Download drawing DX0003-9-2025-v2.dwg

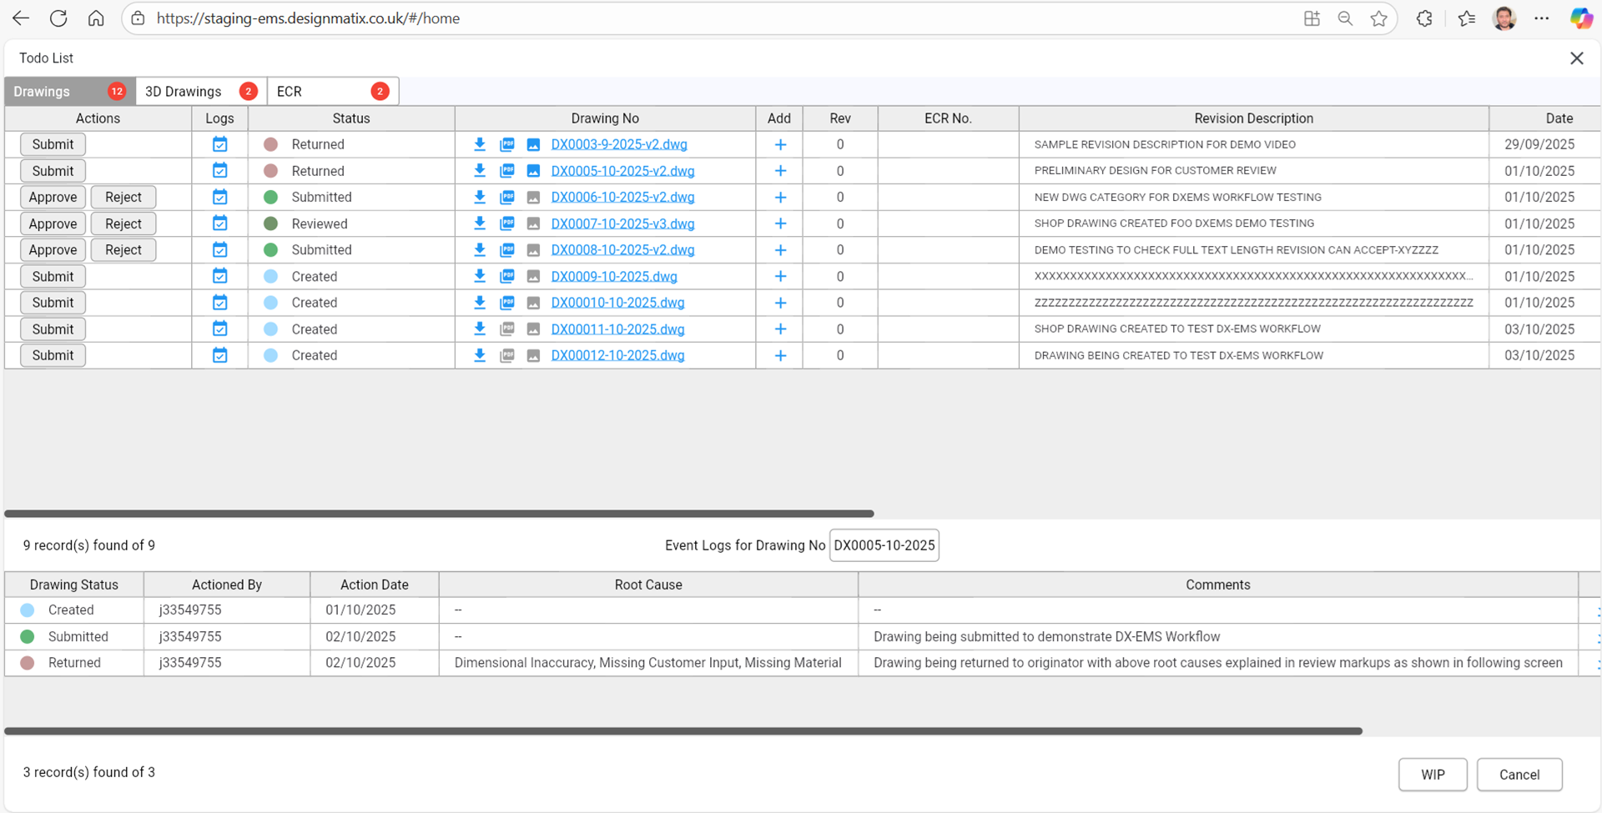[x=480, y=144]
